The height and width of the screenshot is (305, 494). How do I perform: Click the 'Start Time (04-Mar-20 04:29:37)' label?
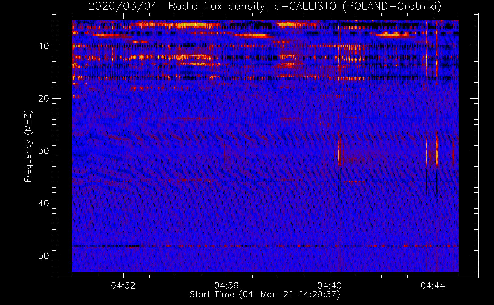click(x=265, y=295)
